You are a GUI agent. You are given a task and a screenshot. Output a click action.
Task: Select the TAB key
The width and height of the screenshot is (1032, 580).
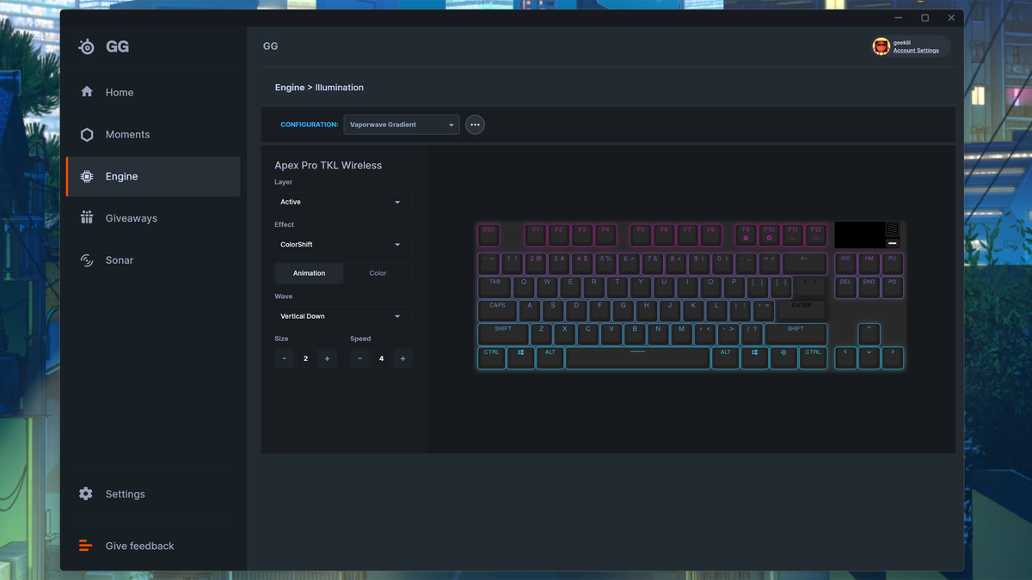(494, 287)
